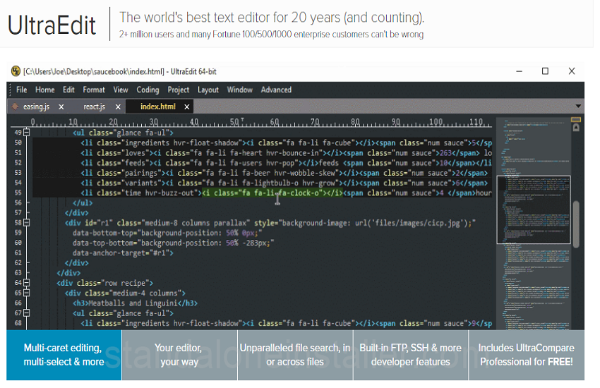This screenshot has width=600, height=388.
Task: Switch to the easing.js tab
Action: (x=36, y=107)
